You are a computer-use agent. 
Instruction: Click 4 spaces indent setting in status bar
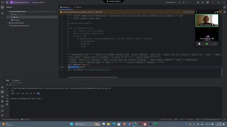(190, 120)
